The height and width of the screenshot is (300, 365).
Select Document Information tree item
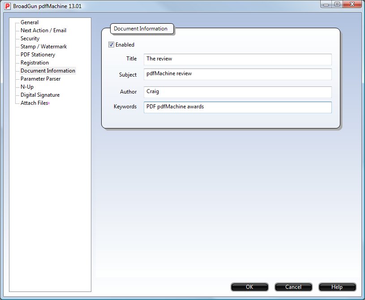coord(48,71)
